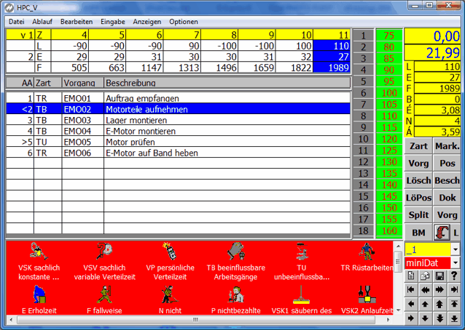Click the grey number 10 button
465x330 pixels.
coord(362,138)
